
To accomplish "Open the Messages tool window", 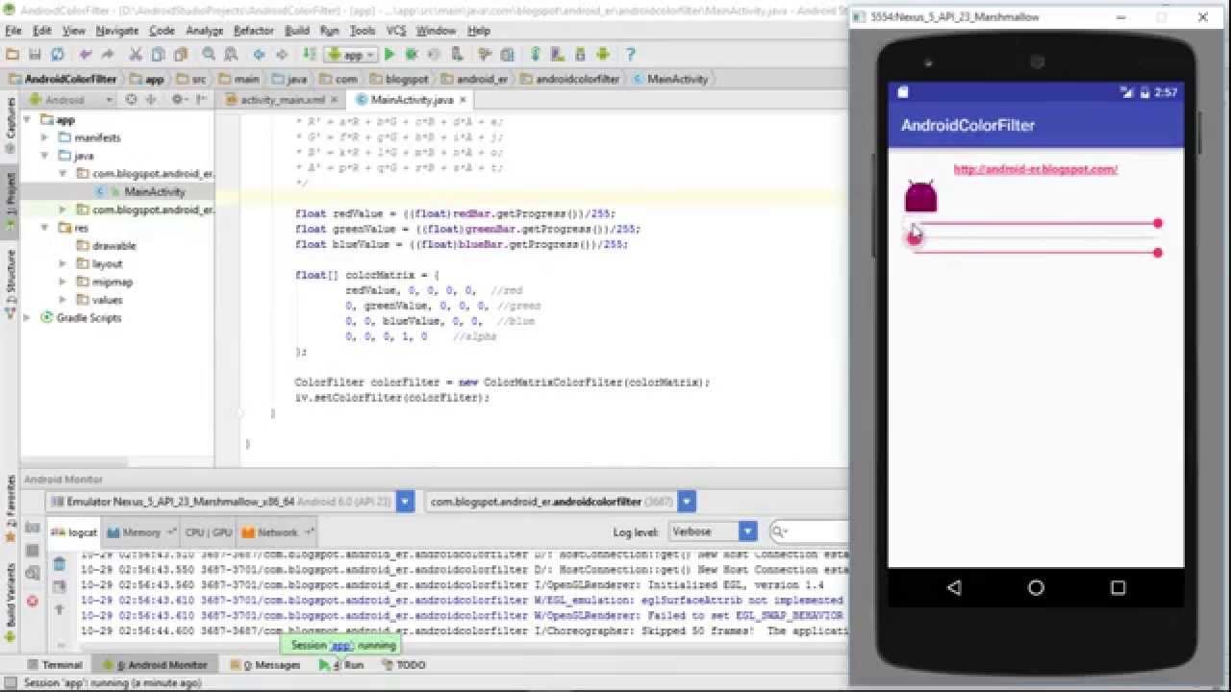I will (266, 664).
